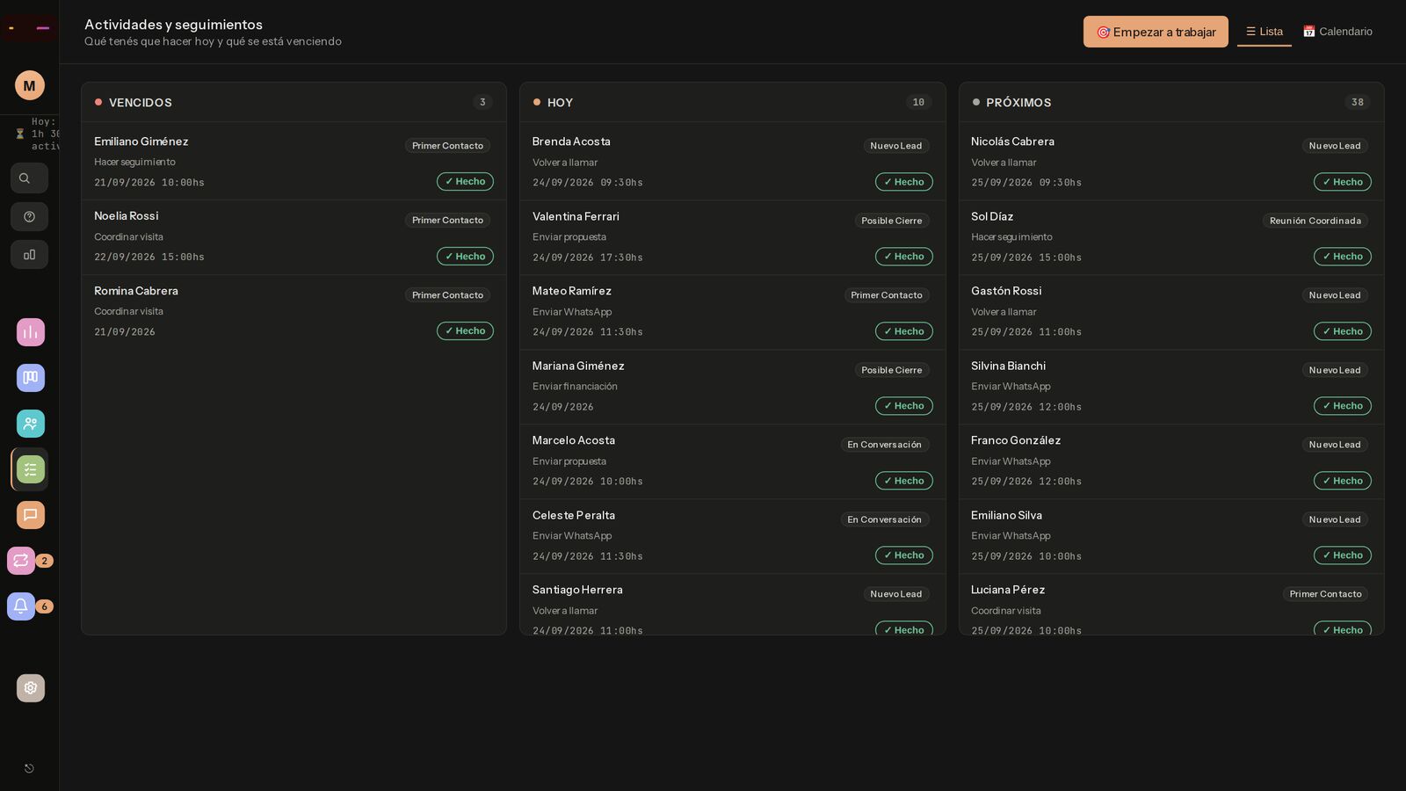Click Primer Contacto tag on Noelia Rossi
The height and width of the screenshot is (791, 1406).
click(x=448, y=221)
